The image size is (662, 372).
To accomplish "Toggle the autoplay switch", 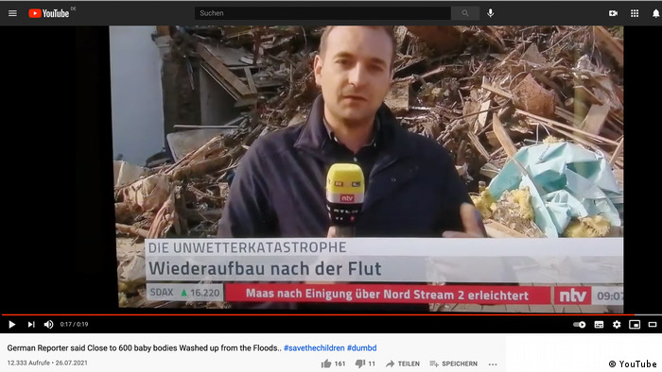I will click(579, 325).
